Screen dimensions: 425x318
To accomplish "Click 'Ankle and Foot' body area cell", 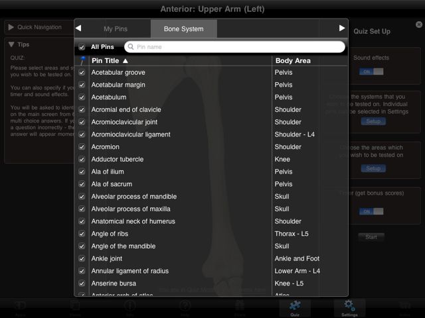I will tap(297, 259).
